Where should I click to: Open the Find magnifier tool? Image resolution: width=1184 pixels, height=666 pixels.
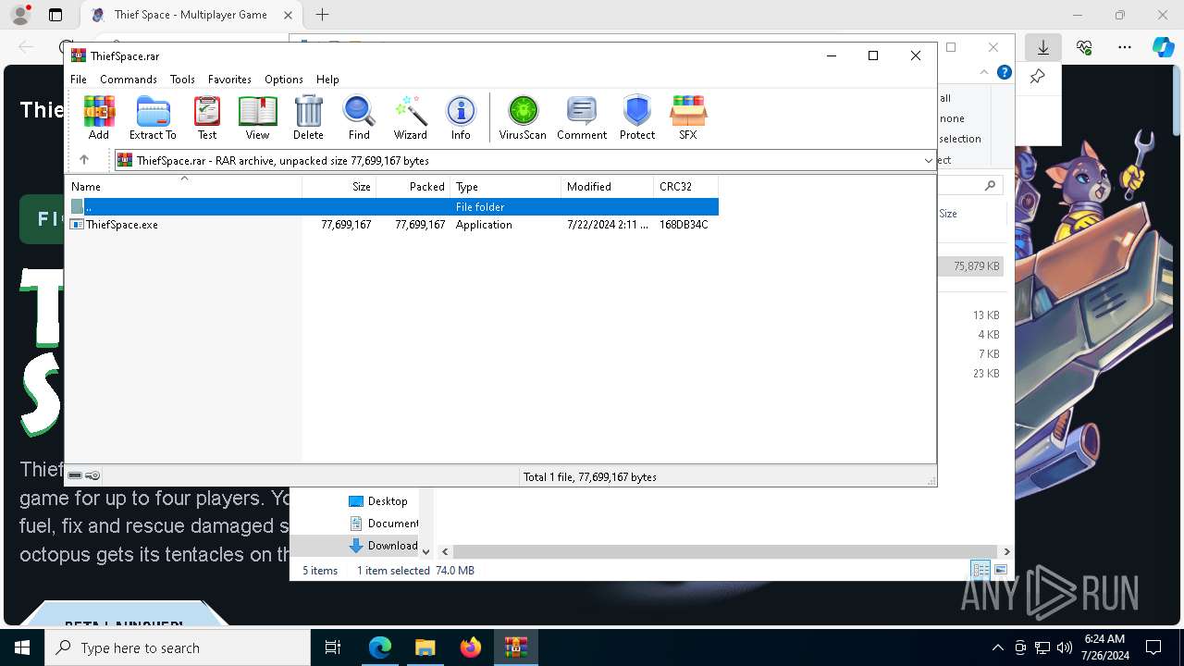pos(359,117)
